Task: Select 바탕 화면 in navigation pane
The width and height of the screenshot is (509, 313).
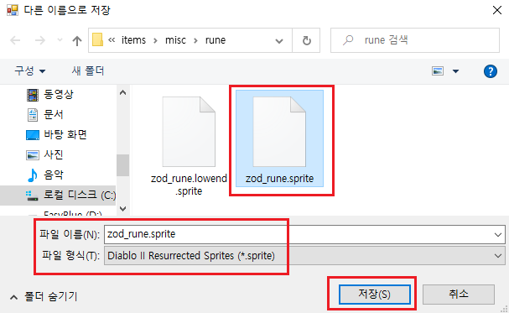Action: 56,134
